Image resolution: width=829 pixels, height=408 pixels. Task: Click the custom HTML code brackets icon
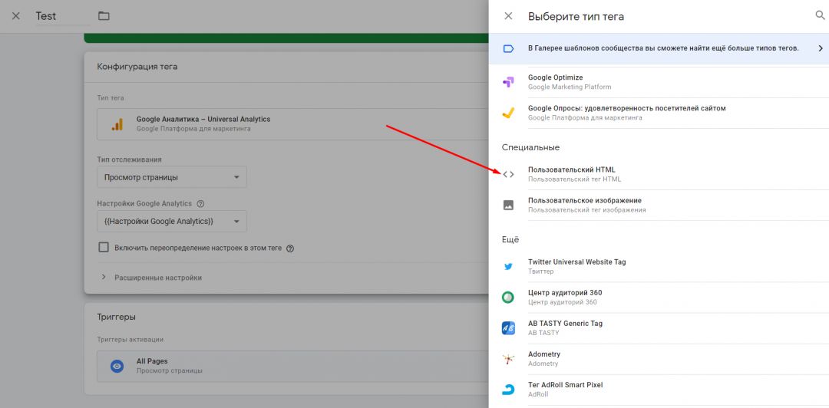point(508,174)
